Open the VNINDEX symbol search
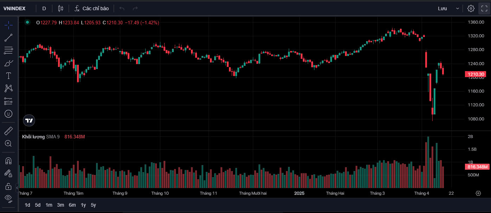The height and width of the screenshot is (213, 491). tap(14, 8)
